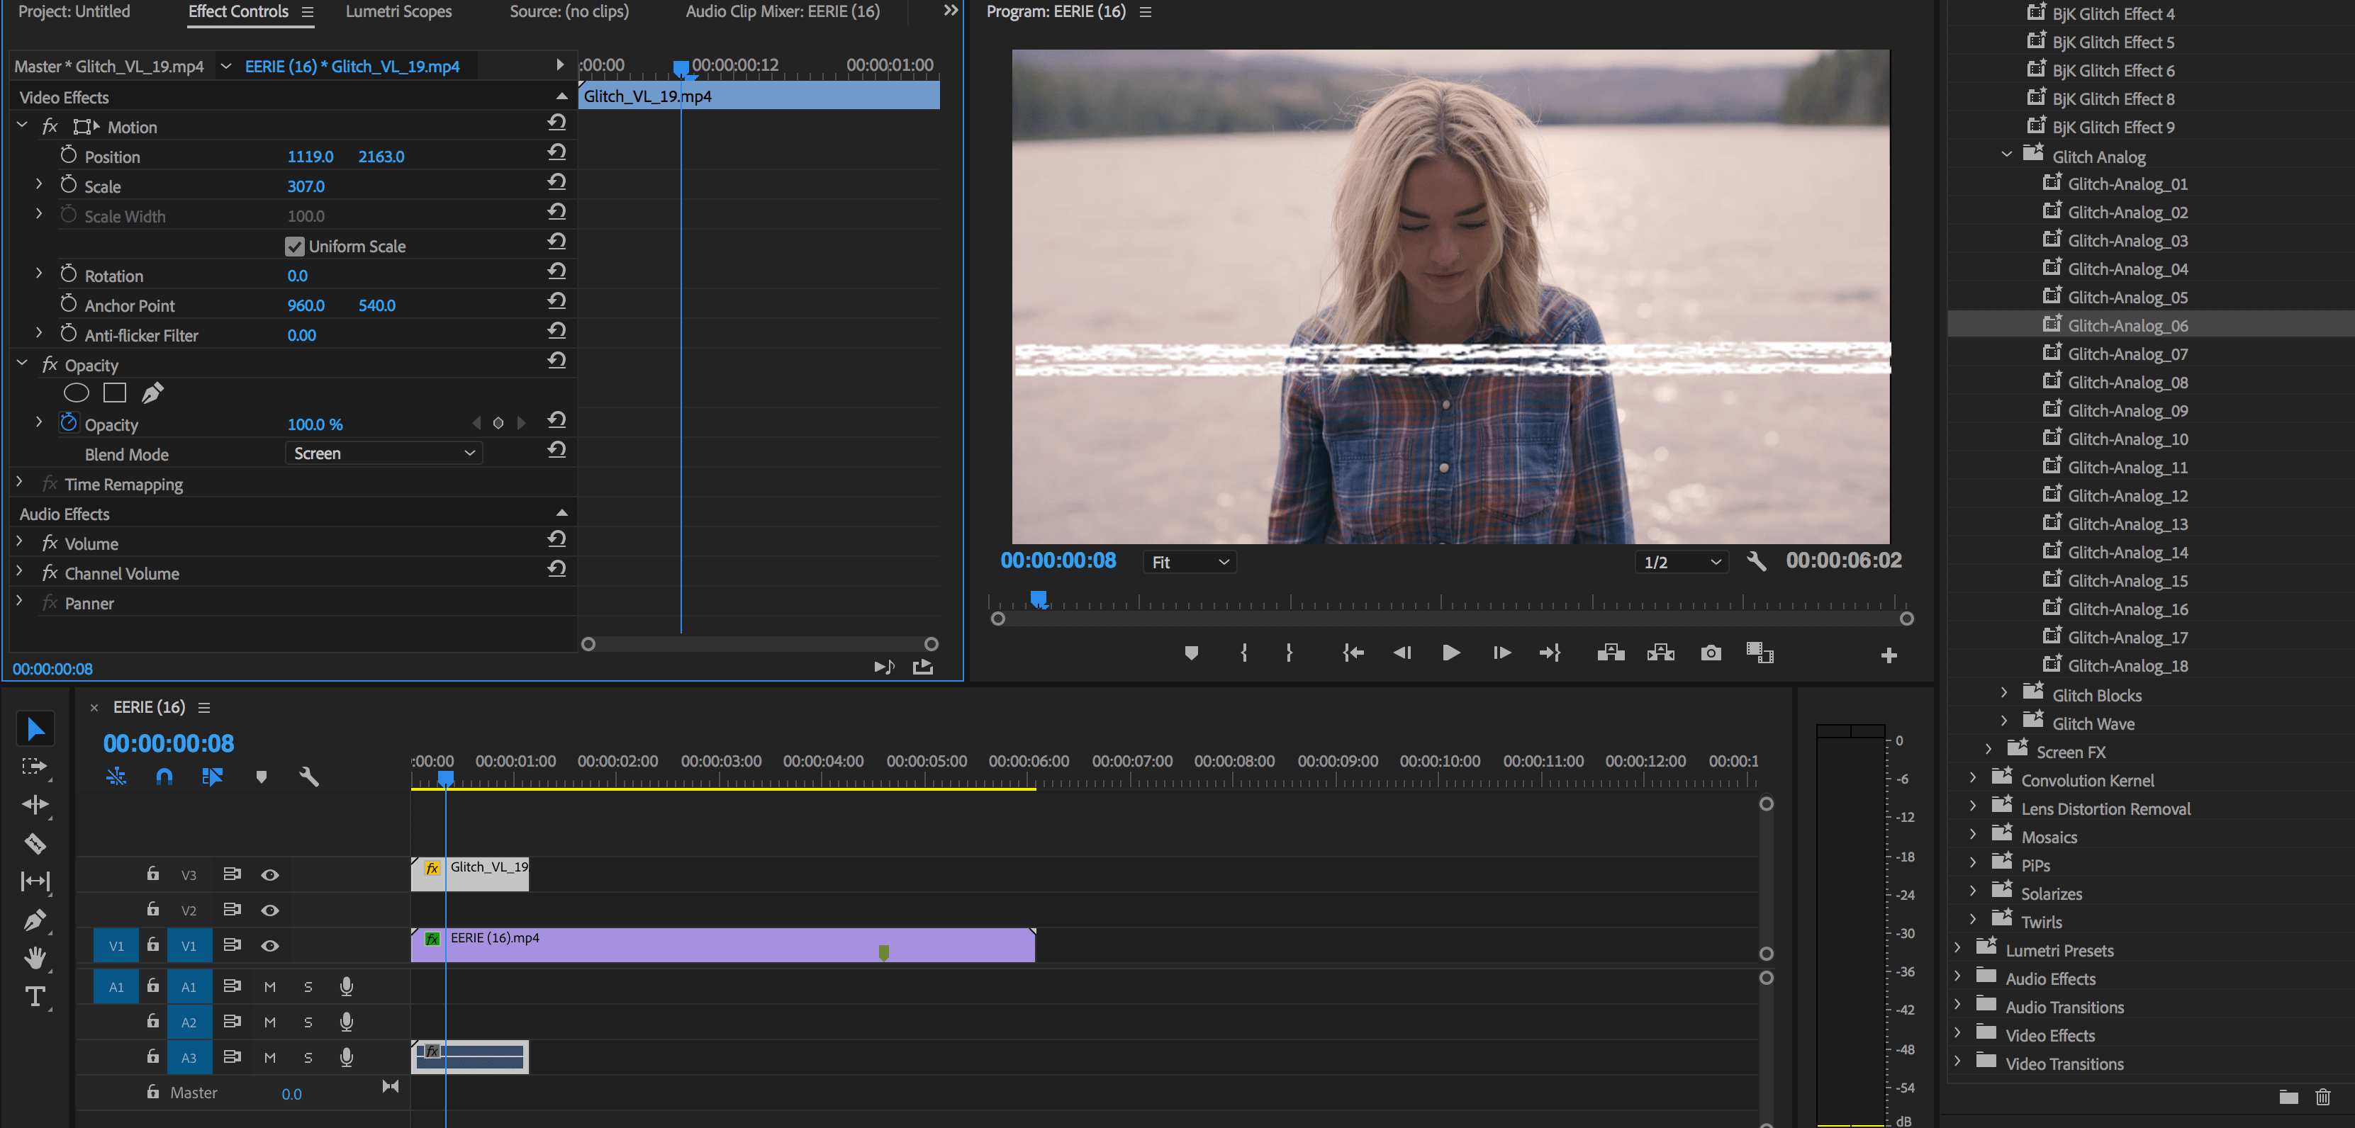Click the Scale value 307.0
2355x1128 pixels.
306,186
